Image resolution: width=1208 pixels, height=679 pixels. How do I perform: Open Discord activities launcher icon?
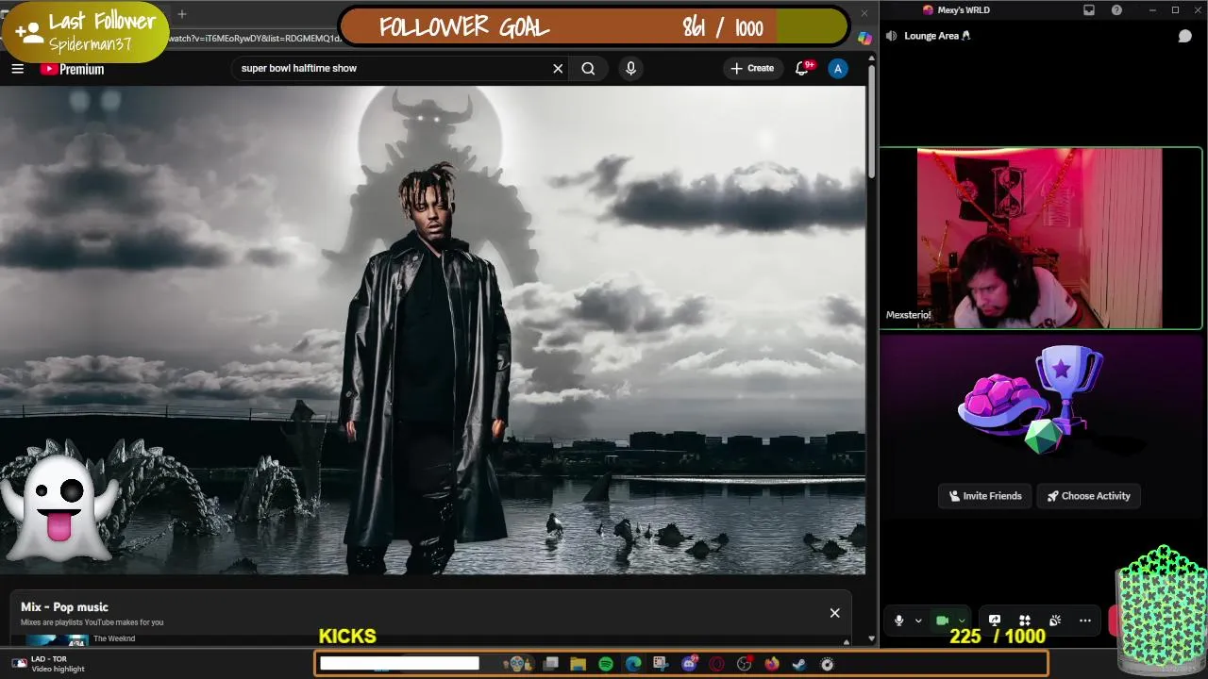(x=1024, y=620)
